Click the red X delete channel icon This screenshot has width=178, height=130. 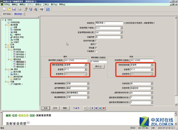tap(104, 108)
